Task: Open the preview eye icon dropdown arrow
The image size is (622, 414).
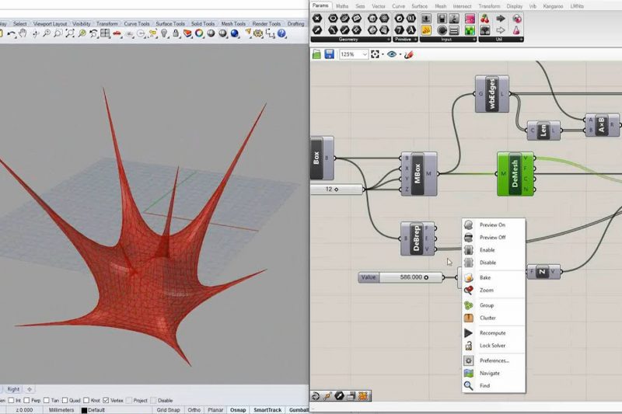Action: point(399,54)
